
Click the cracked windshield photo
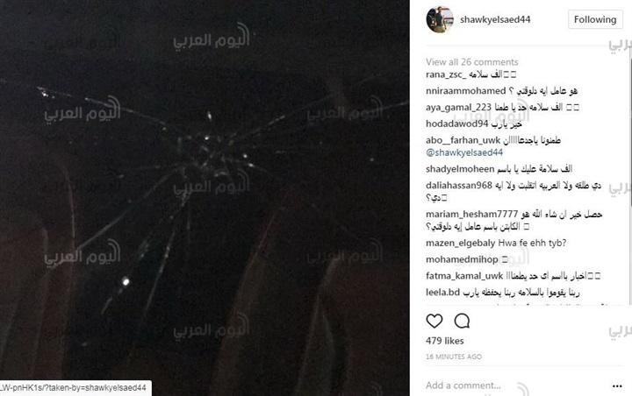[205, 198]
